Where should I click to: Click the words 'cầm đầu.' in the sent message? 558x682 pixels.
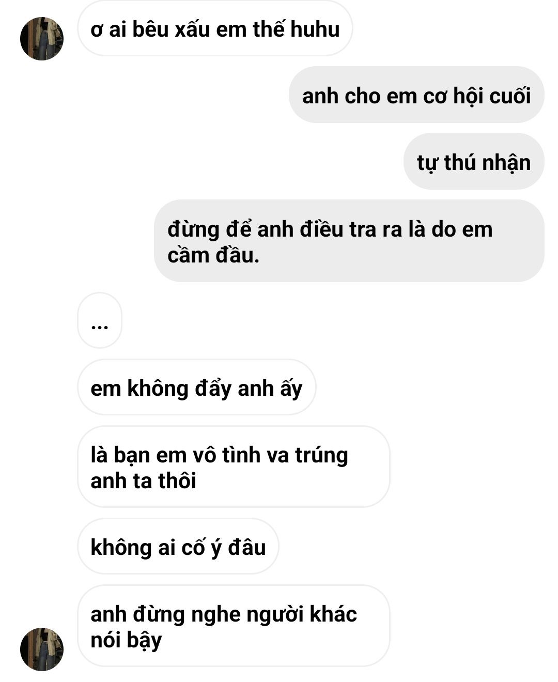pos(213,255)
